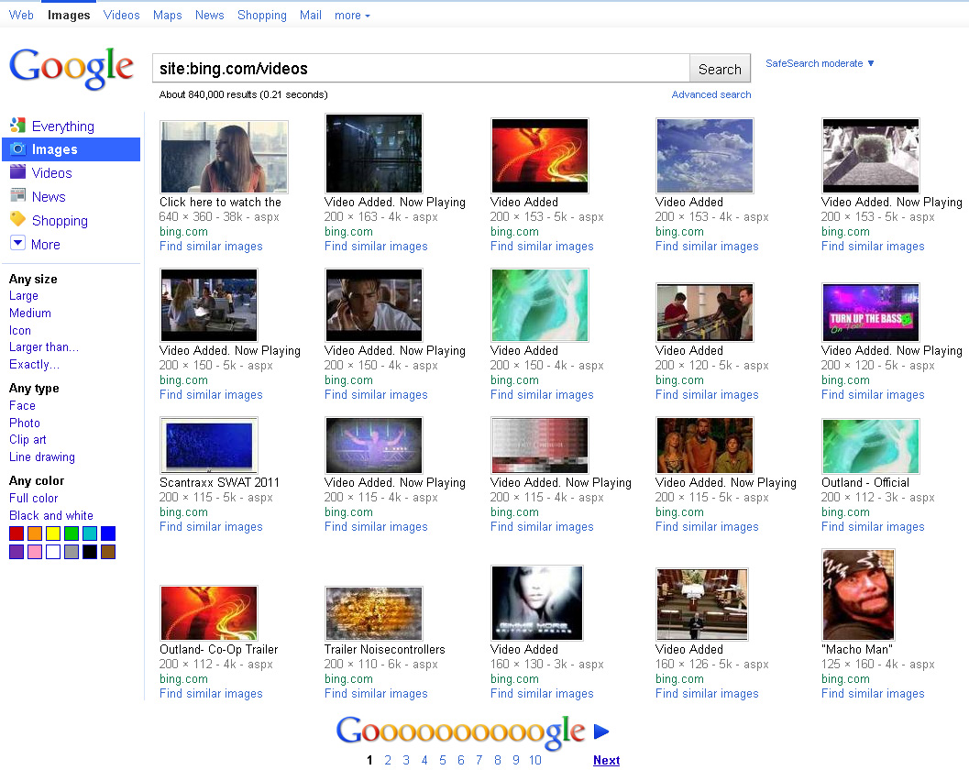Viewport: 969px width, 770px height.
Task: Filter results by Large size
Action: point(24,296)
